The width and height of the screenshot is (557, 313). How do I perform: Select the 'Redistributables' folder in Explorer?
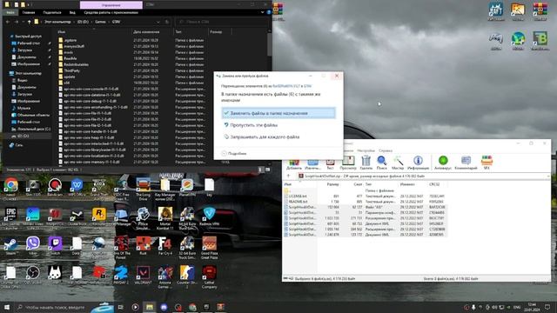tap(76, 64)
